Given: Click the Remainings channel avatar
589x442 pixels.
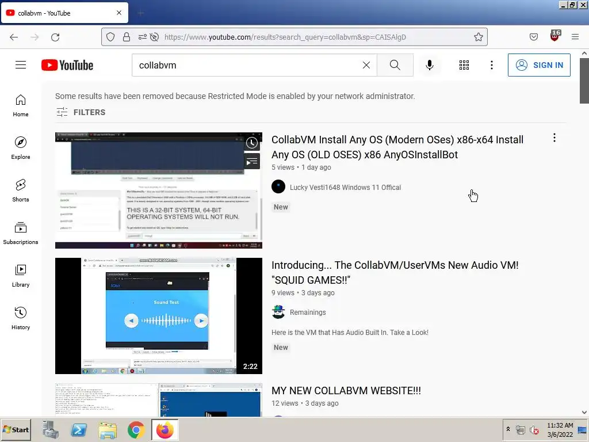Looking at the screenshot, I should tap(278, 312).
